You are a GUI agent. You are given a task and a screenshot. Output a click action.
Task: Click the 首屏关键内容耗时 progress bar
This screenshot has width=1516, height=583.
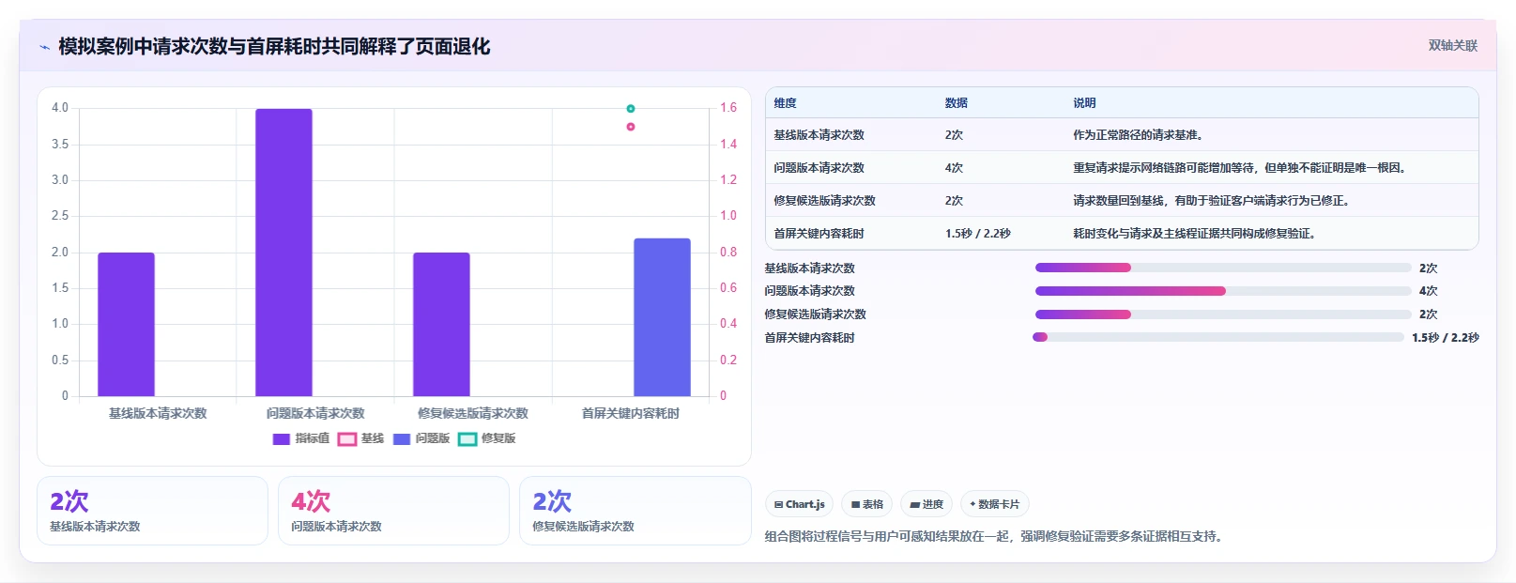1218,337
